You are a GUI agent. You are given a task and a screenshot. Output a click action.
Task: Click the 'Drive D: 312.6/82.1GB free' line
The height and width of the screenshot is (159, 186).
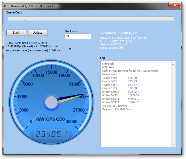tap(124, 38)
